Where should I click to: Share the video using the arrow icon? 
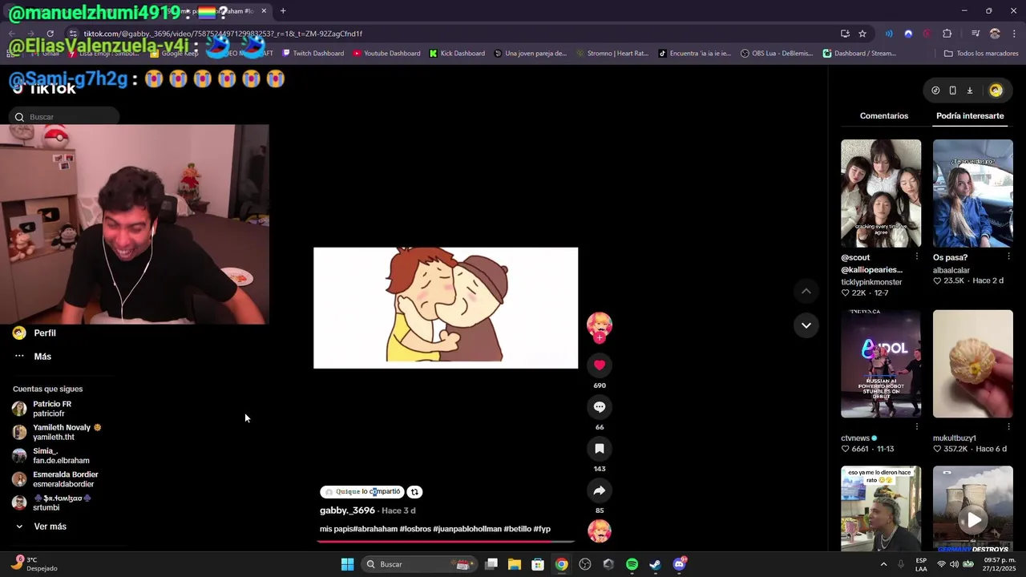point(599,490)
